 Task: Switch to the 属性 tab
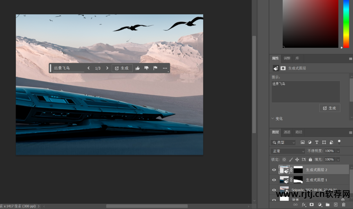(x=275, y=58)
